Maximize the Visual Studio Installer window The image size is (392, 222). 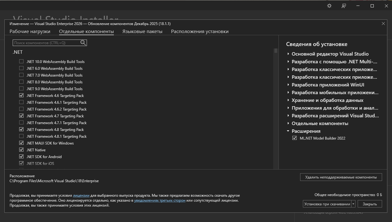pyautogui.click(x=372, y=6)
